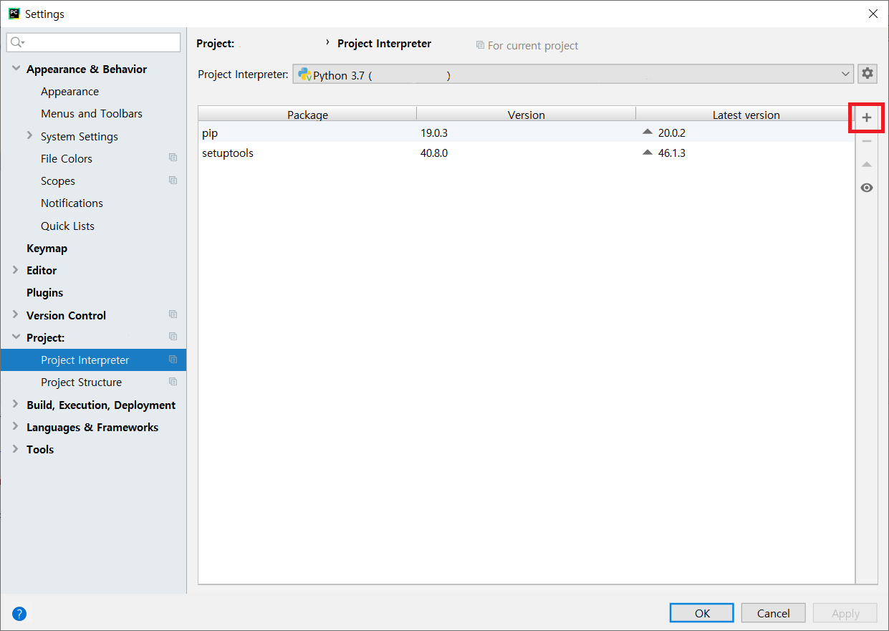This screenshot has height=631, width=889.
Task: Expand the Version Control section
Action: pos(16,314)
